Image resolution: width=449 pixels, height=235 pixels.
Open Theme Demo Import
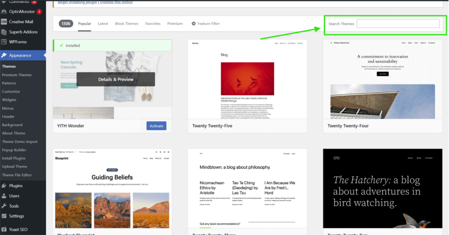20,141
